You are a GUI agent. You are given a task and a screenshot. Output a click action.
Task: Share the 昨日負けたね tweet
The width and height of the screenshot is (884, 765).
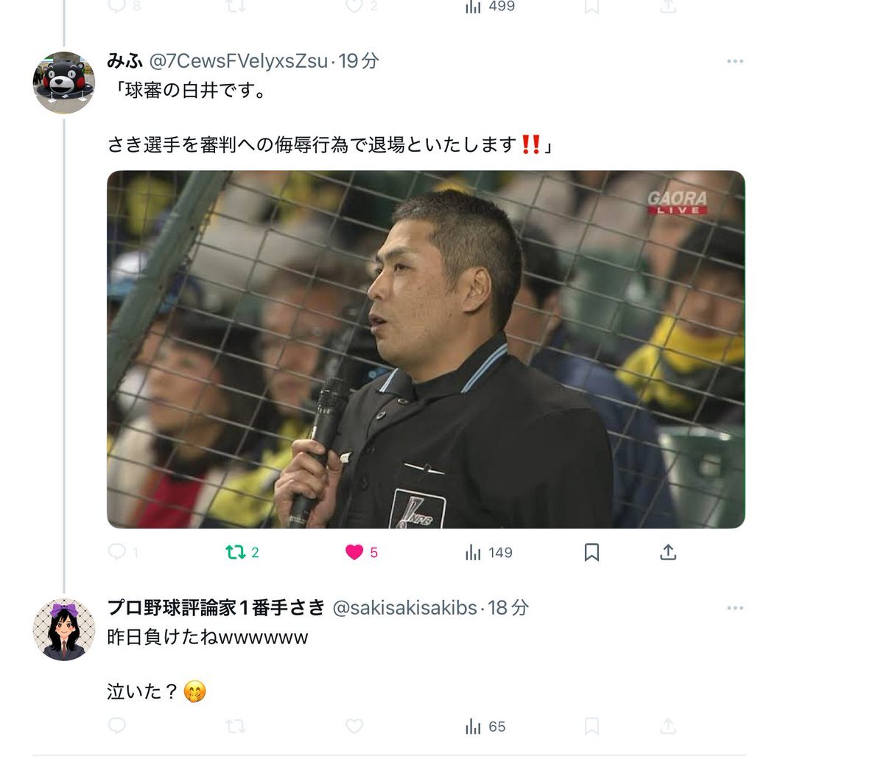668,727
